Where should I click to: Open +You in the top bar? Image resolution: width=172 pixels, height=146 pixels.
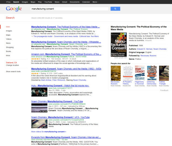point(8,2)
